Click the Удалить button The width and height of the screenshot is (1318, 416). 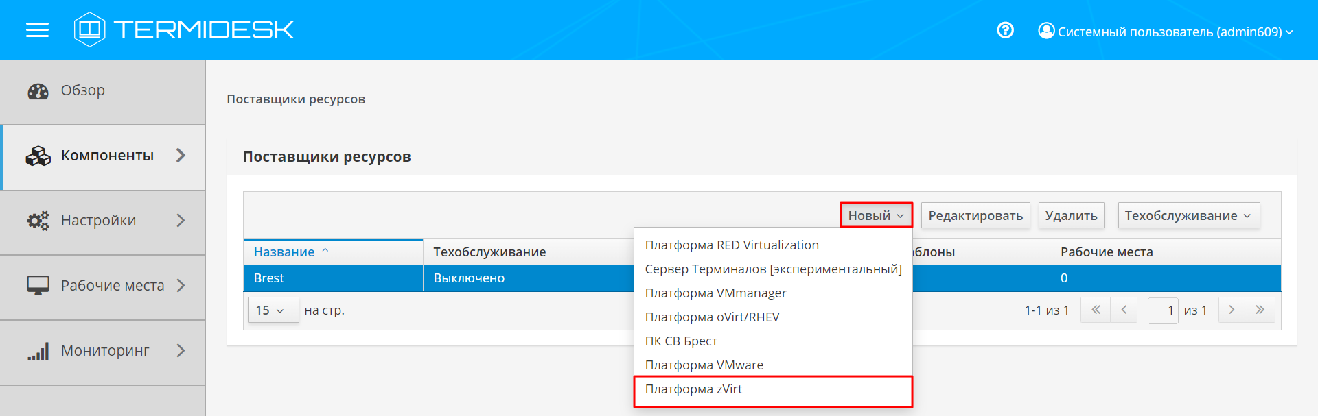[x=1071, y=215]
